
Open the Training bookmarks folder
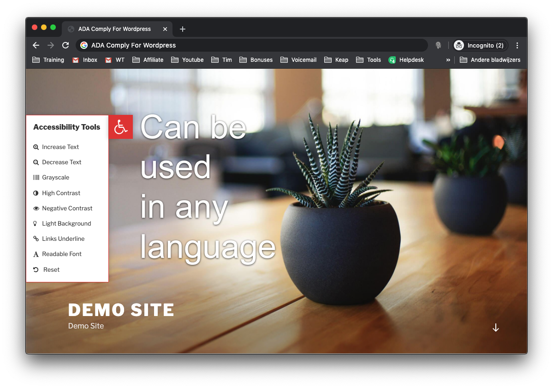[x=48, y=60]
